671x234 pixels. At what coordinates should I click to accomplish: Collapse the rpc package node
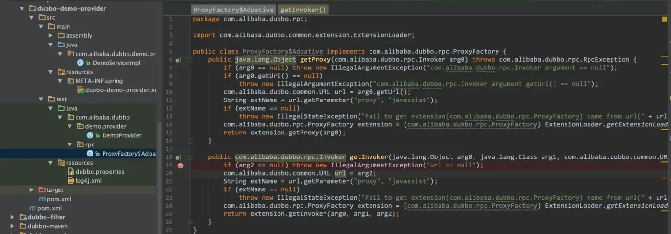[70, 145]
